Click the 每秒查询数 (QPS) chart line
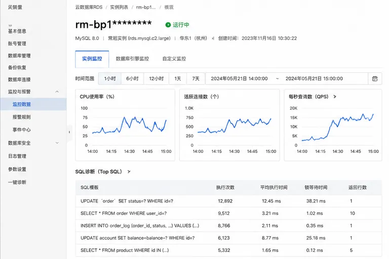The width and height of the screenshot is (389, 259). [337, 127]
